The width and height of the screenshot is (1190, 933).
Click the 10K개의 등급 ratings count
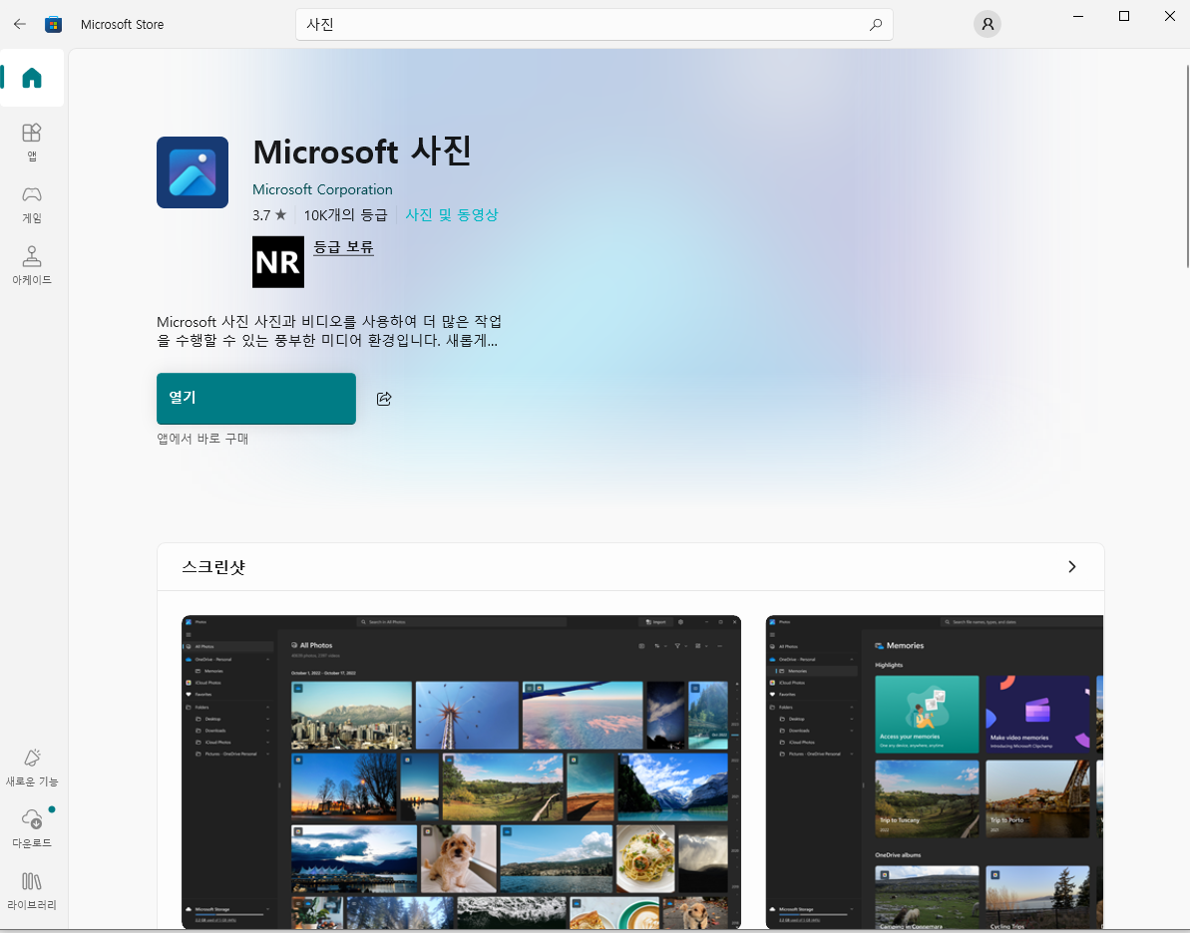[345, 214]
